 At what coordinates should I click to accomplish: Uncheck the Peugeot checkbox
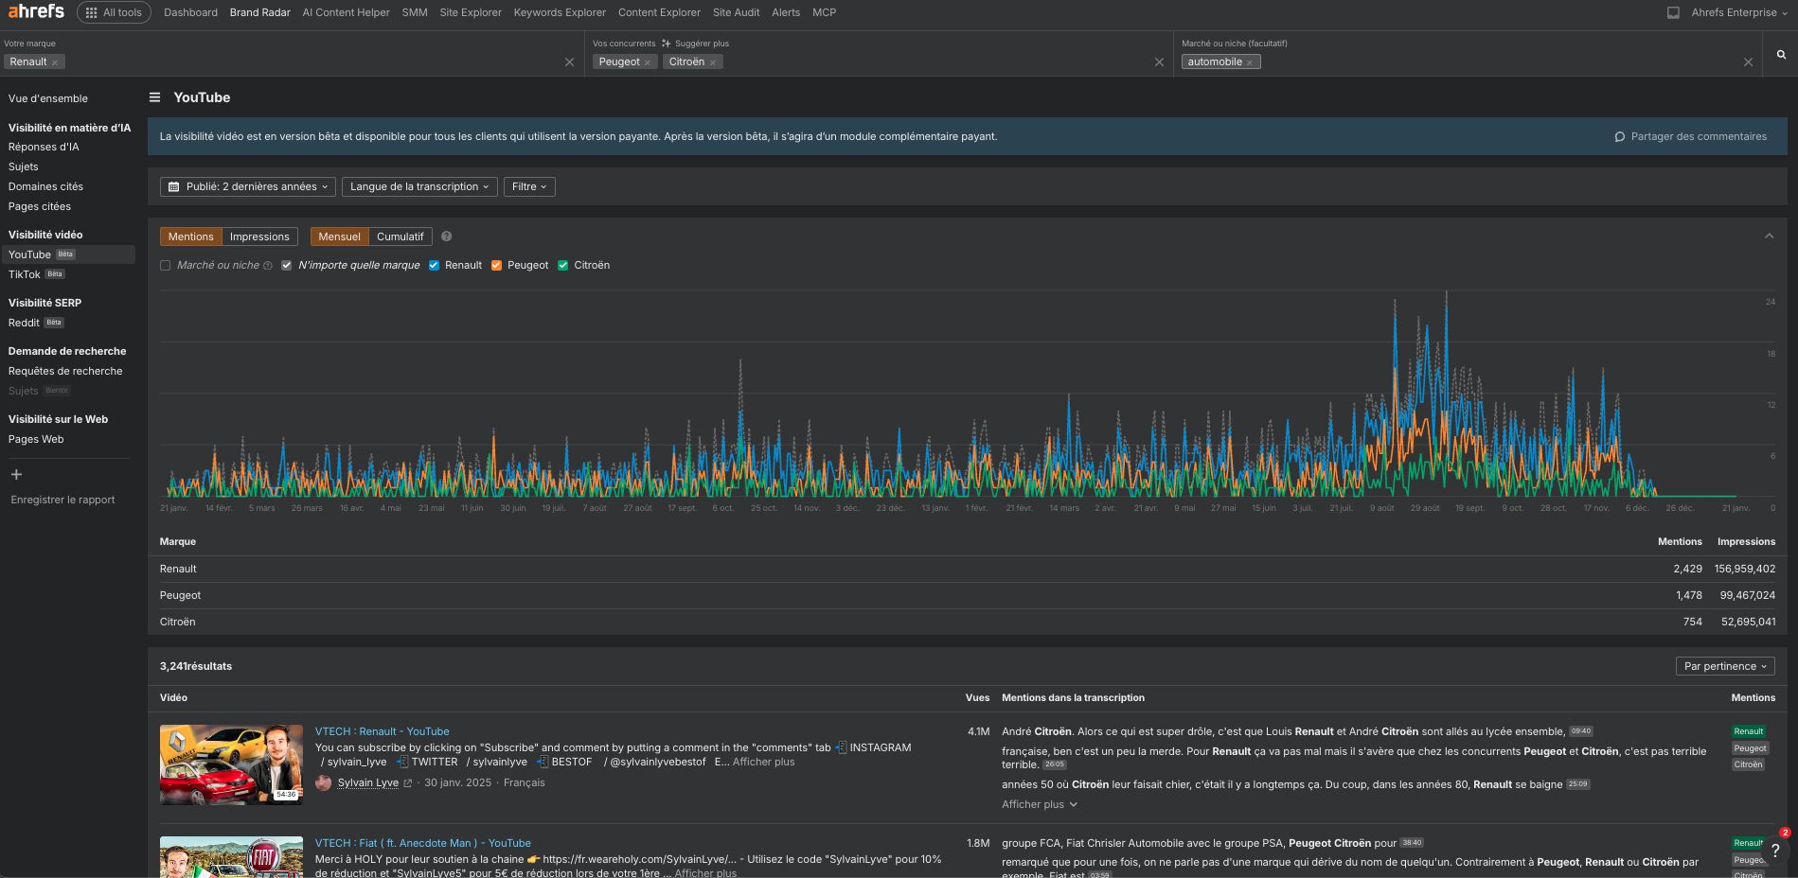pos(496,266)
